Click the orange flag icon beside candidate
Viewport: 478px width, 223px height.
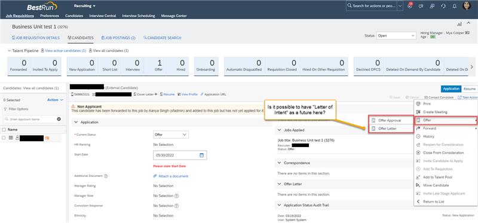tap(47, 138)
